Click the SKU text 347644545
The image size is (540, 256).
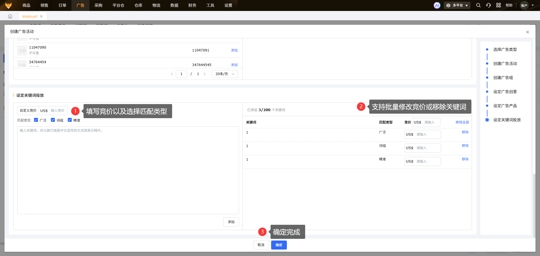202,65
